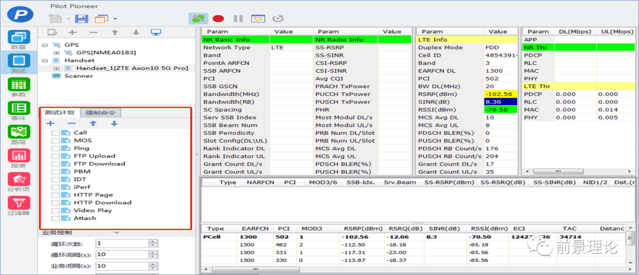Image resolution: width=639 pixels, height=275 pixels.
Task: Select the Scanner device entry
Action: point(78,76)
